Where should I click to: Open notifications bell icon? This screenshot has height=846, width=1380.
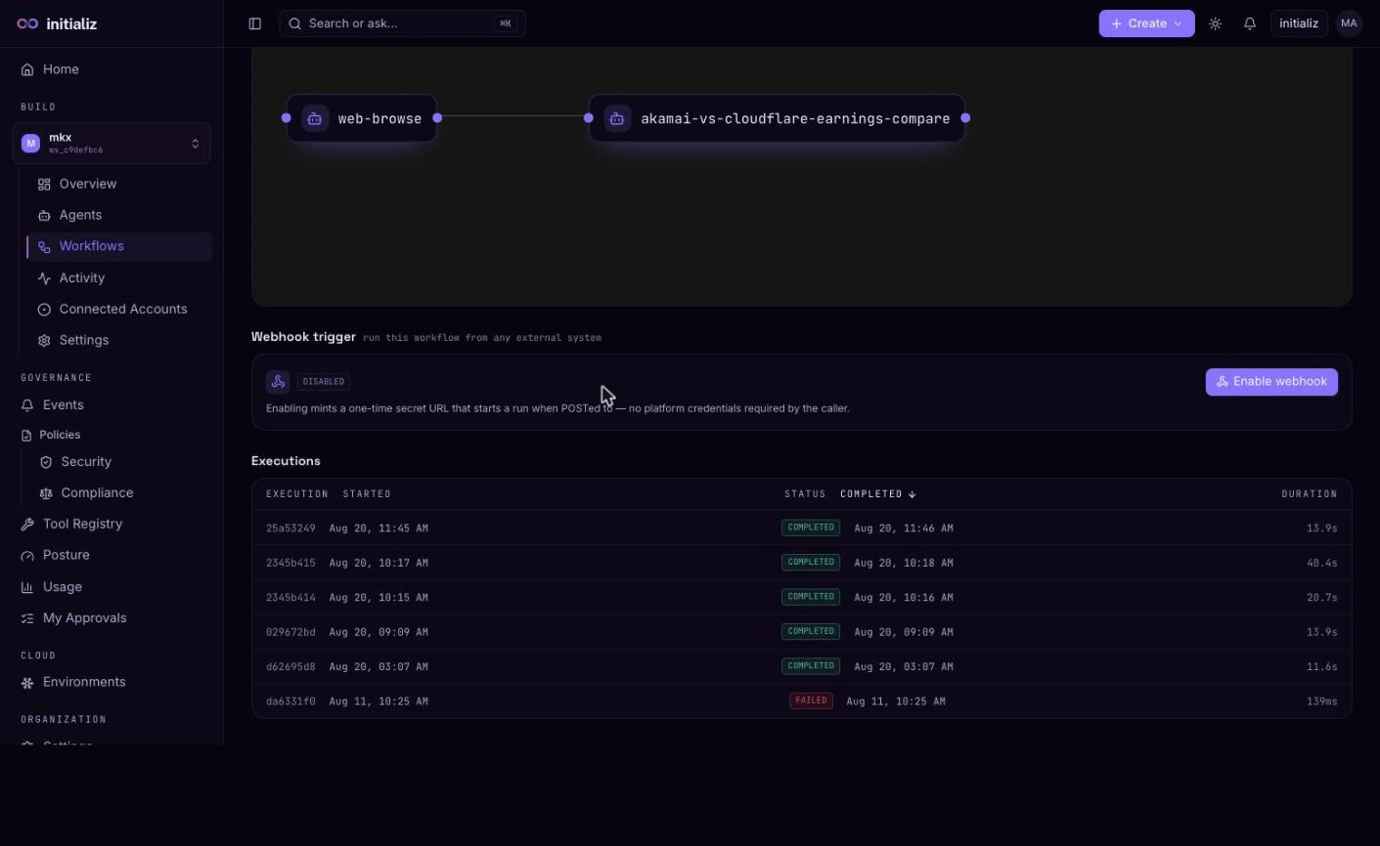(1250, 23)
